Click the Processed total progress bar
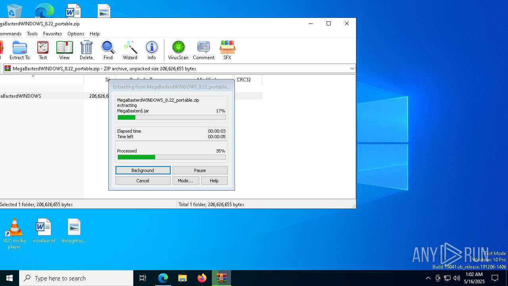508x286 pixels. pyautogui.click(x=171, y=157)
